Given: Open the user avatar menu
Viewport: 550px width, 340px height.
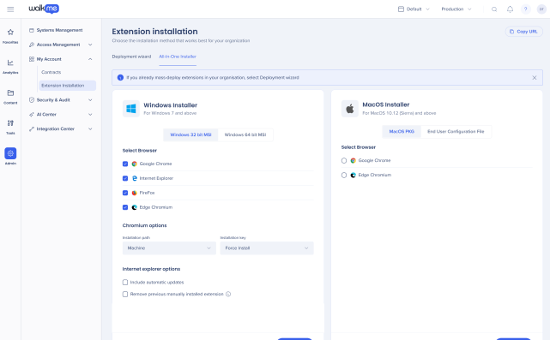Looking at the screenshot, I should coord(541,9).
